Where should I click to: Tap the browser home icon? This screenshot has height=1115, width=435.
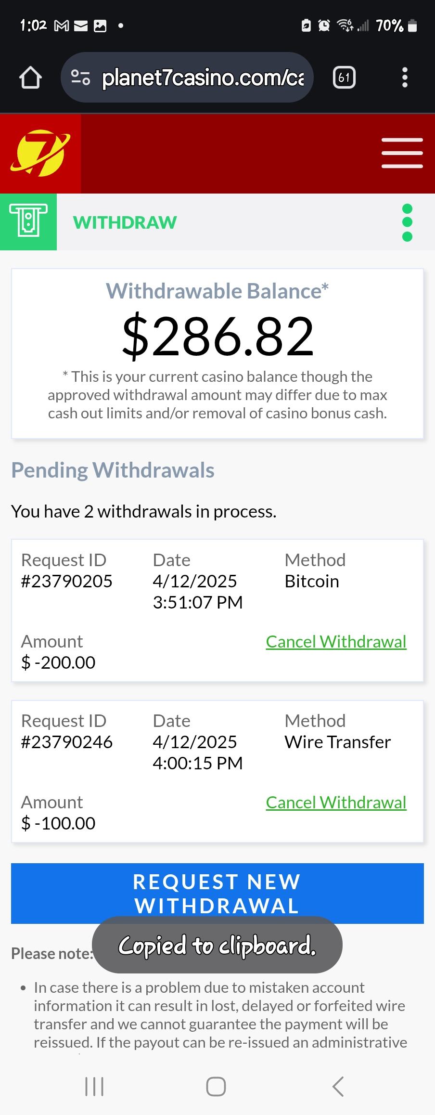coord(30,78)
